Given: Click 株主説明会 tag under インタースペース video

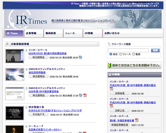Looking at the screenshot, I should 38,57.
